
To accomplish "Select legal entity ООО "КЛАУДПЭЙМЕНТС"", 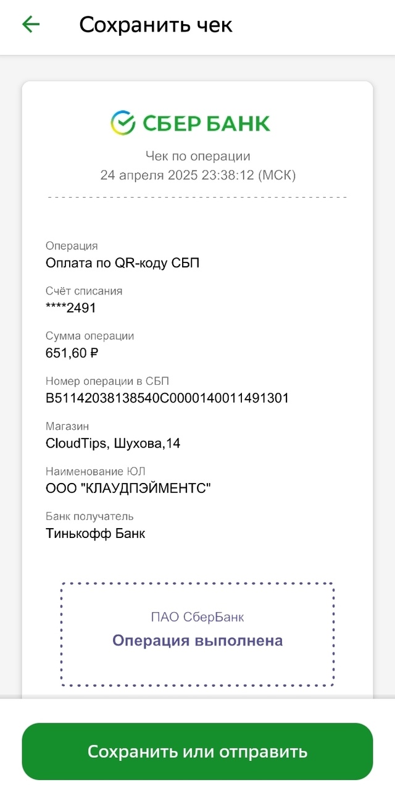I will point(128,489).
